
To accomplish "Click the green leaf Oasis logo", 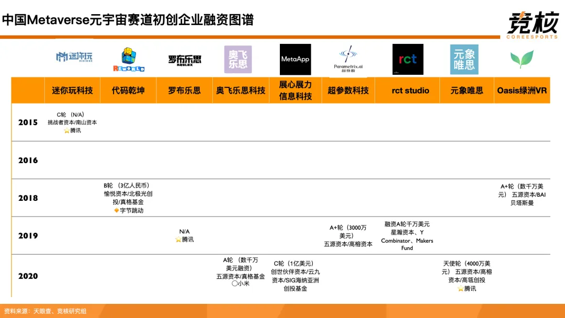I will (x=522, y=59).
